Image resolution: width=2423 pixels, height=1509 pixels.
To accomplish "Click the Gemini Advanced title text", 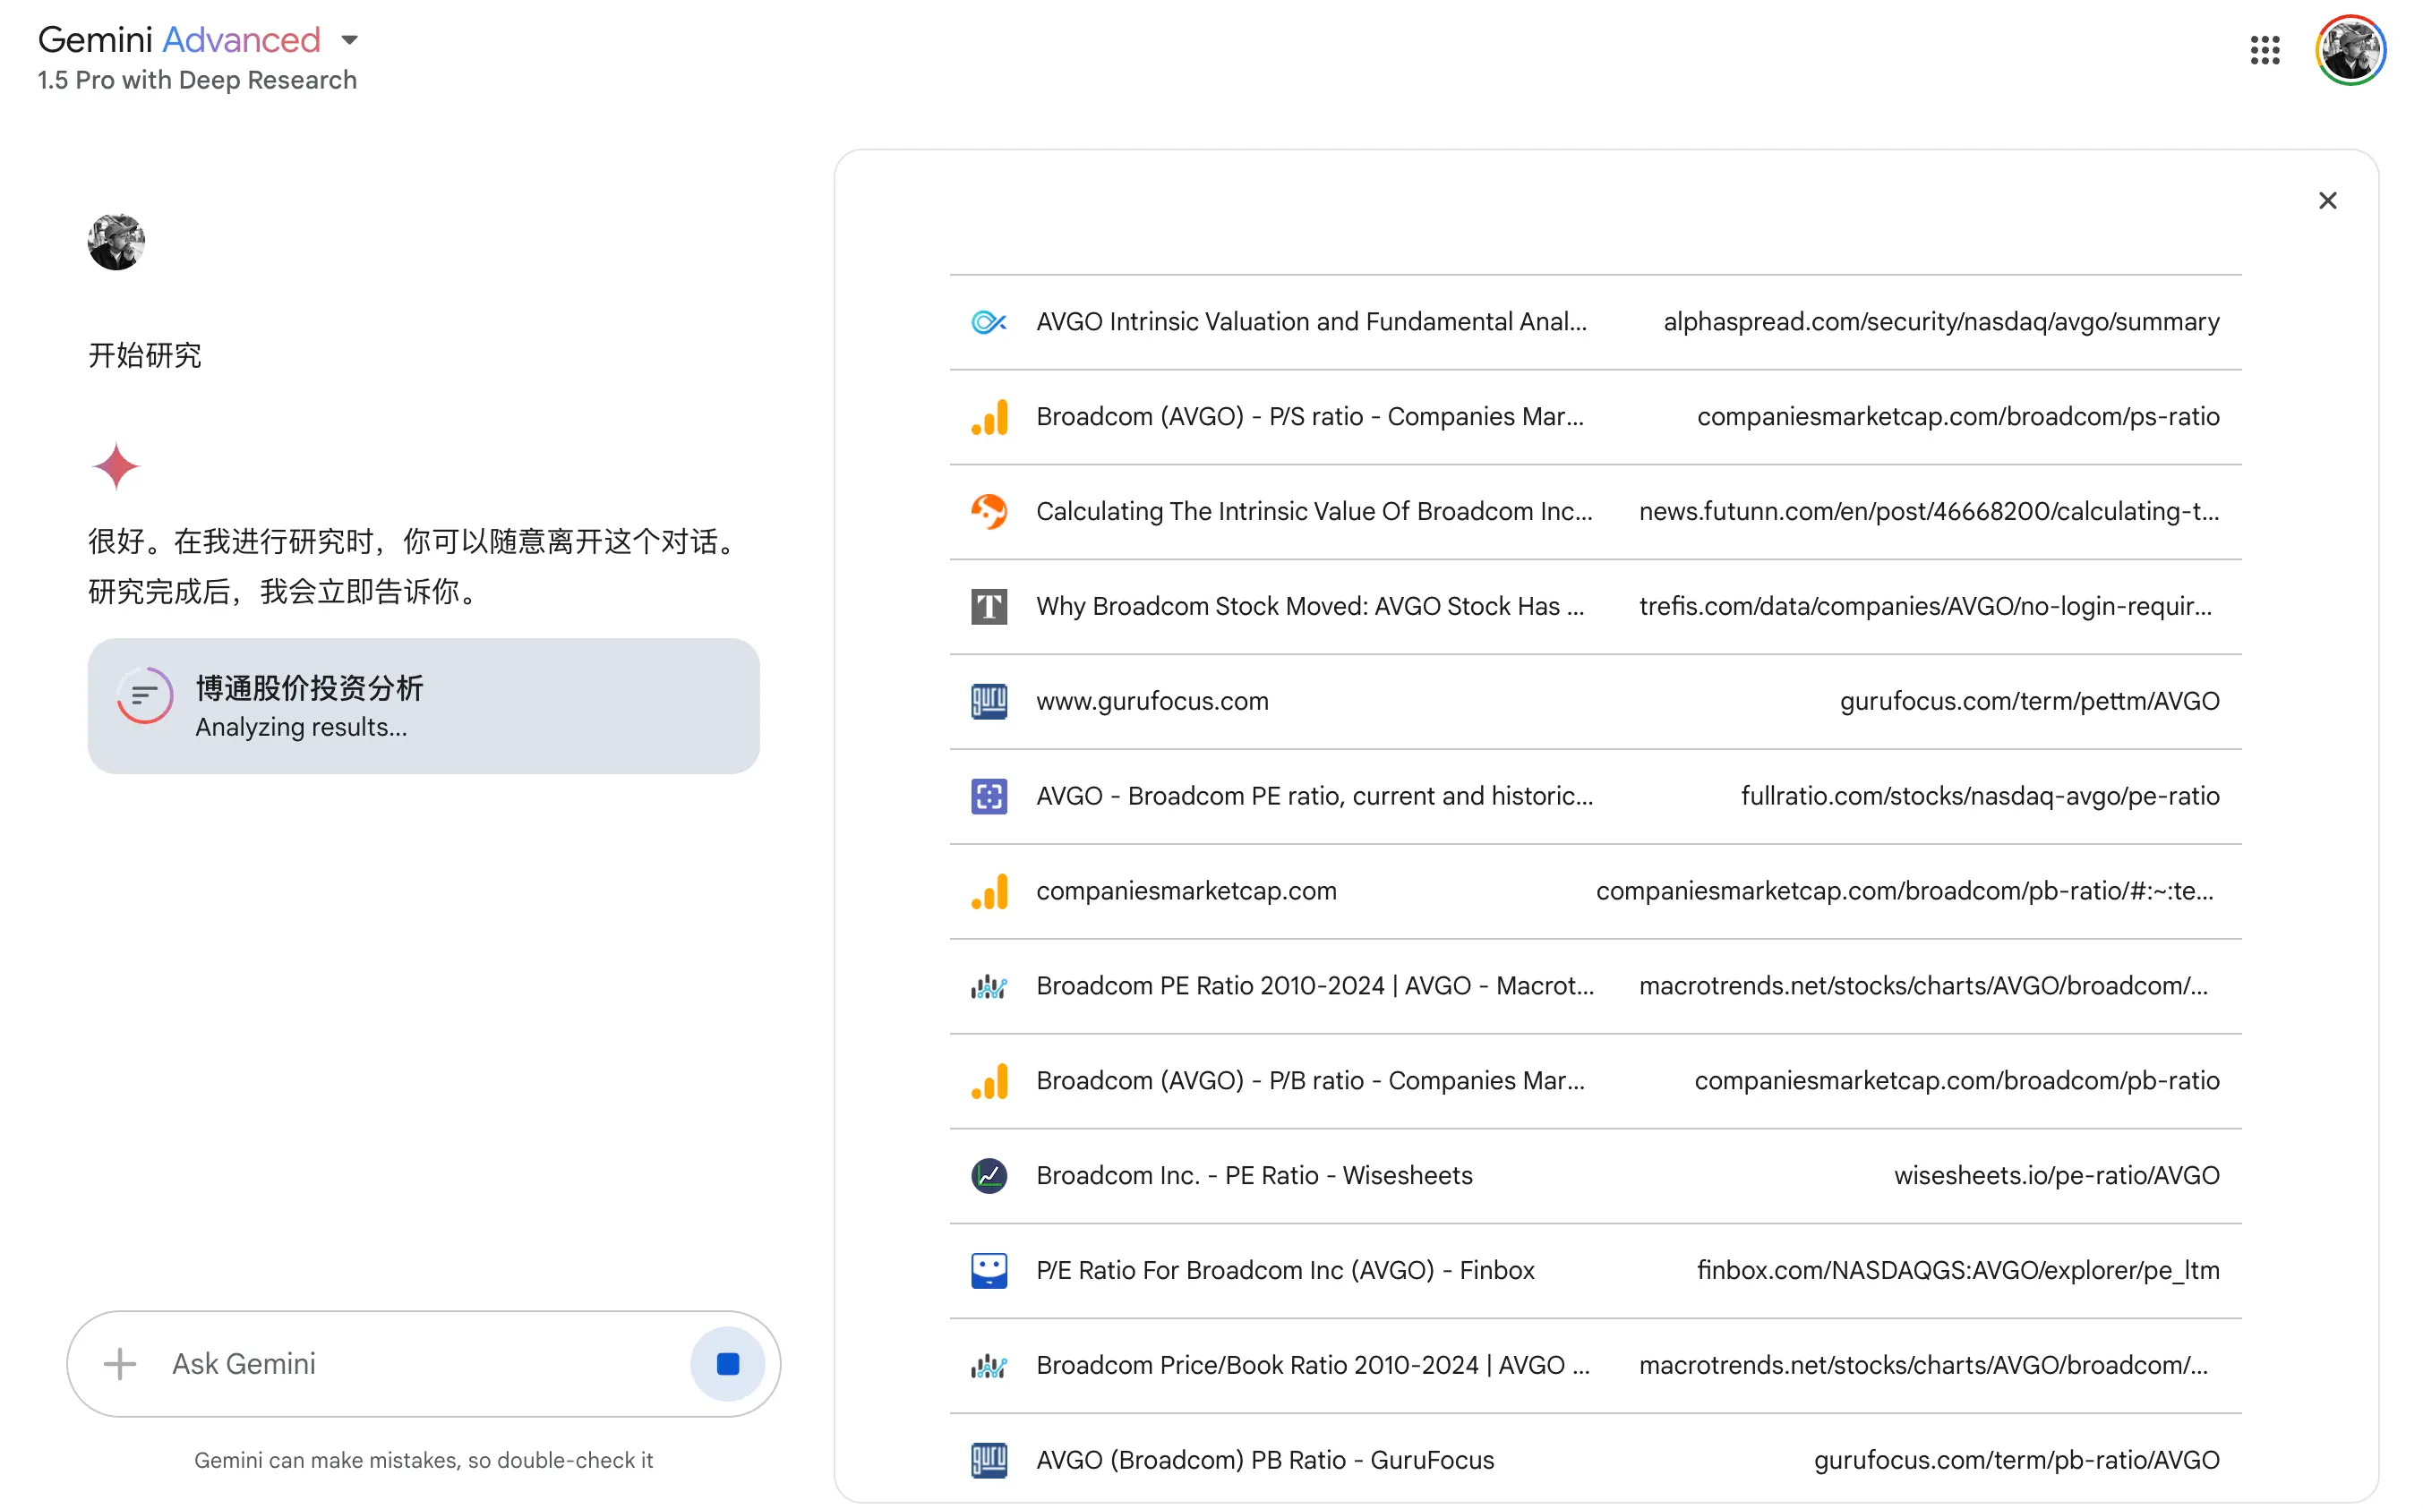I will pos(179,40).
